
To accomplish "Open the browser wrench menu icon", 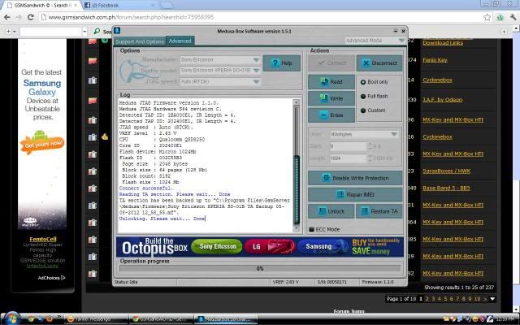I will click(x=513, y=17).
